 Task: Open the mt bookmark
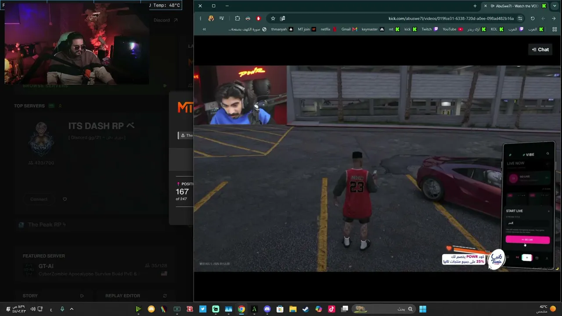click(394, 29)
